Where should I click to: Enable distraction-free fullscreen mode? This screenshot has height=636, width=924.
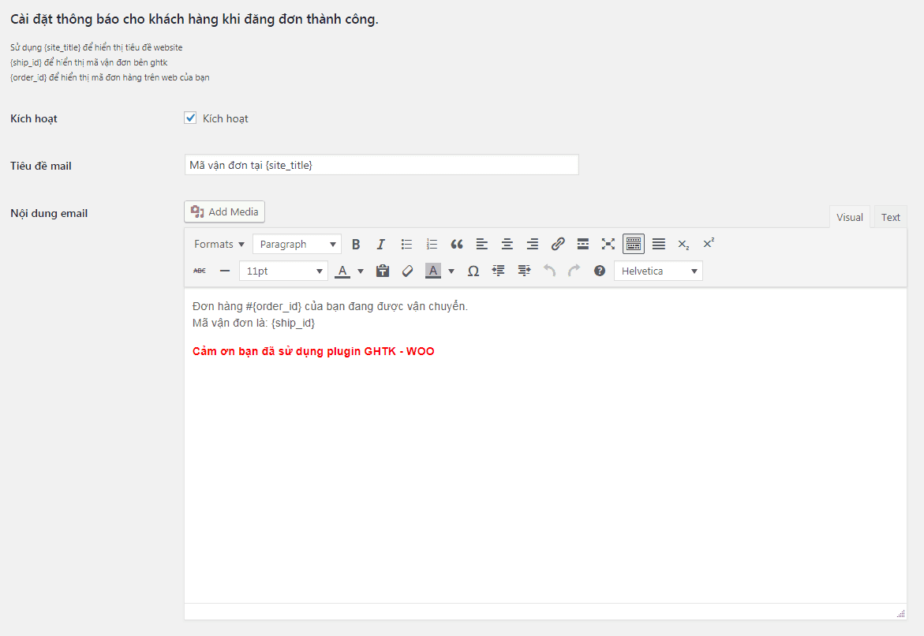click(x=608, y=244)
